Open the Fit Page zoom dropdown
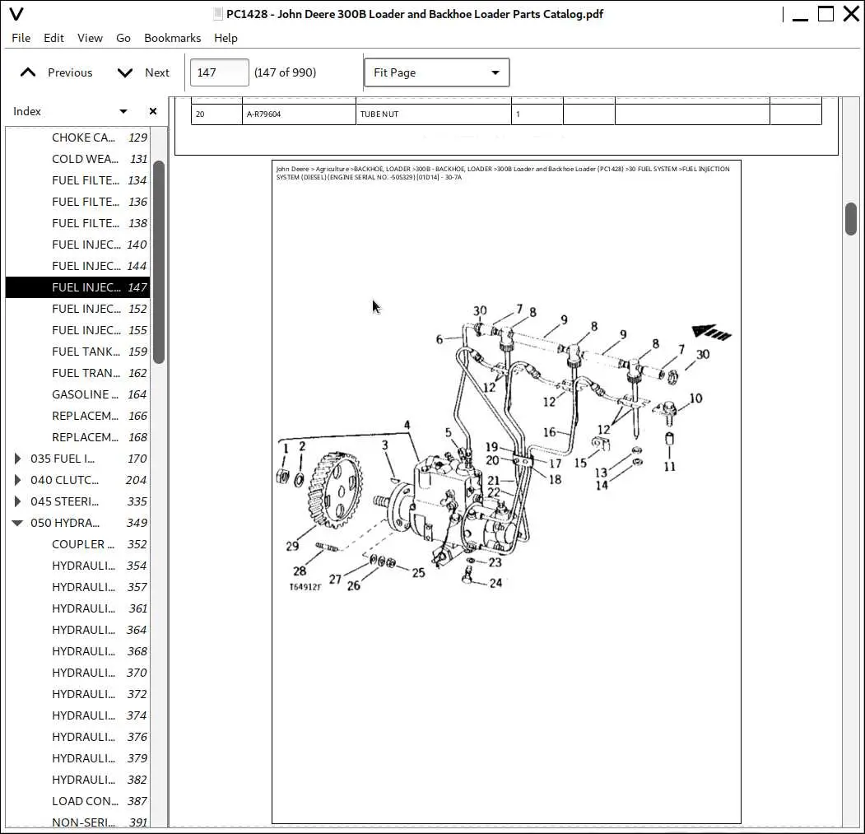865x834 pixels. click(436, 72)
